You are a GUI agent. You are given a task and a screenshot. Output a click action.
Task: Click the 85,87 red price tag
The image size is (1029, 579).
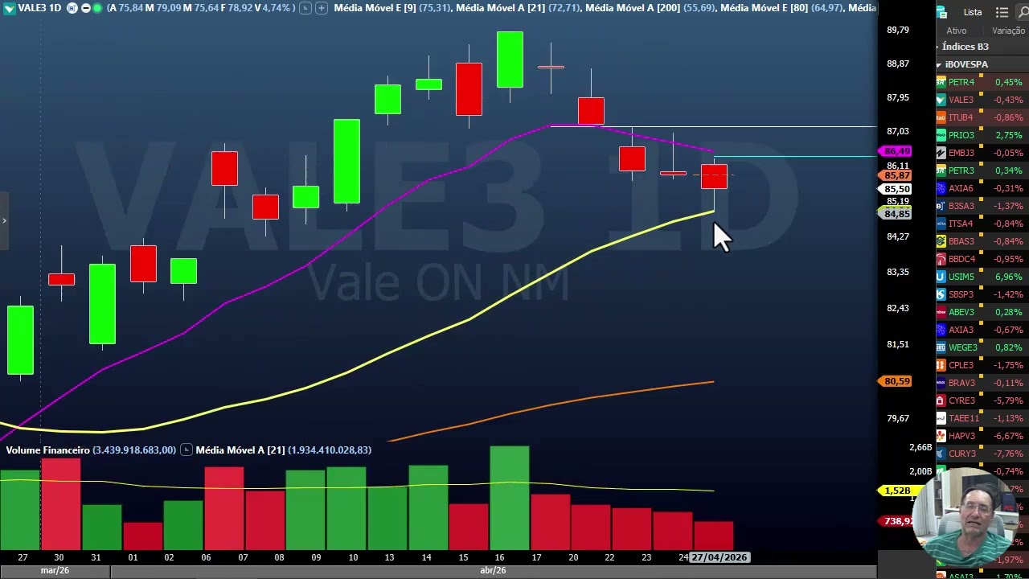point(896,175)
